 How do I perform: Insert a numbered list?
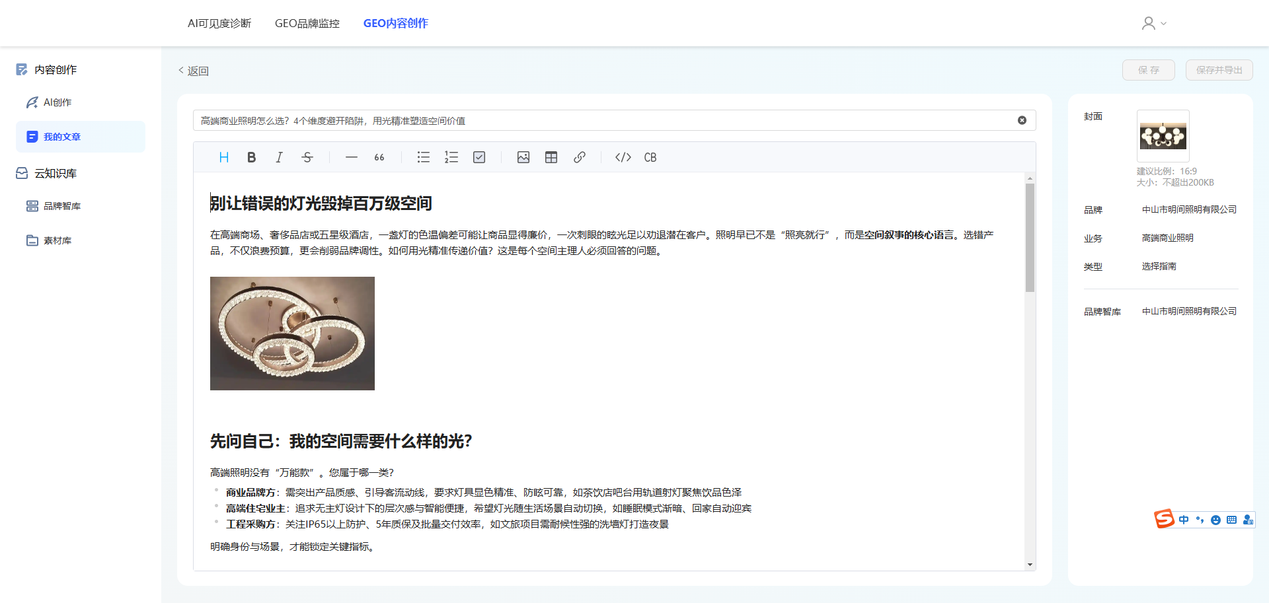[451, 157]
